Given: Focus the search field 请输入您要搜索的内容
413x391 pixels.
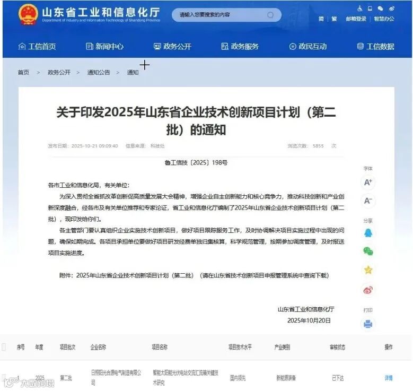Looking at the screenshot, I should 226,15.
